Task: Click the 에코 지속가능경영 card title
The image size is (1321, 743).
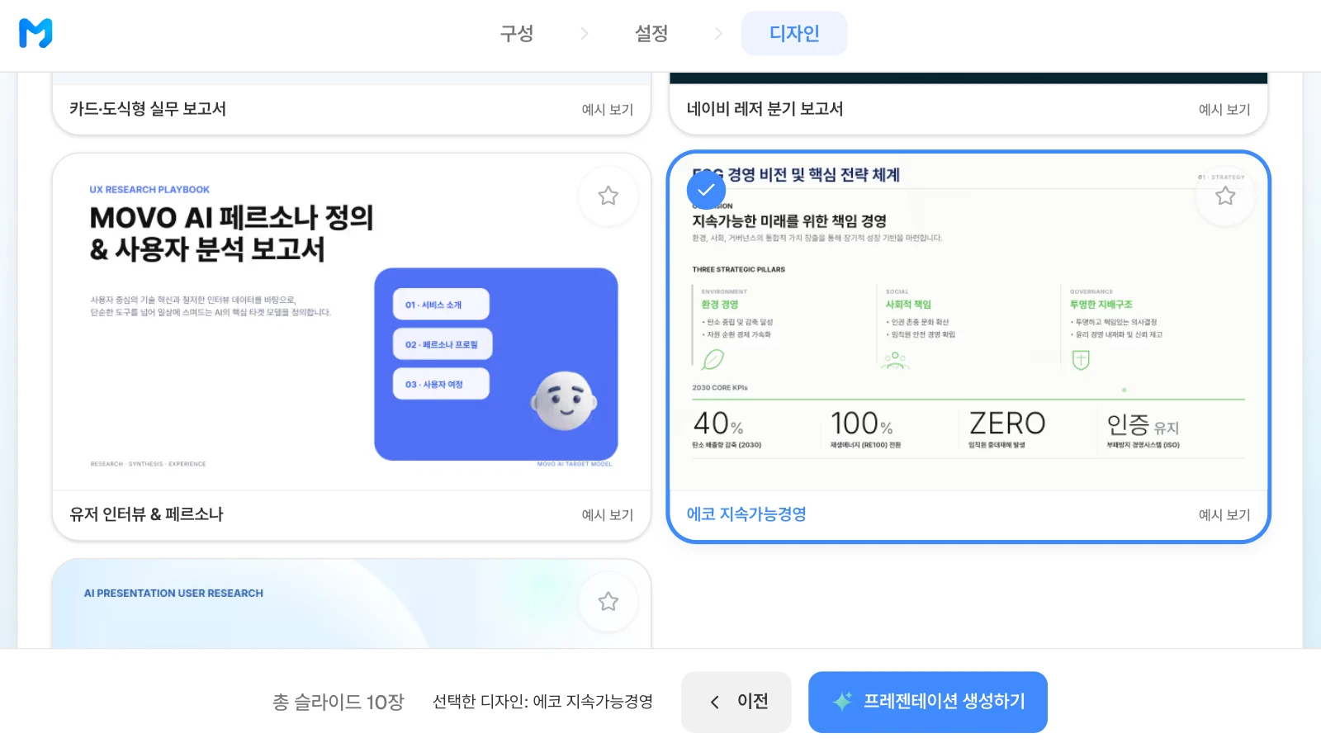Action: (x=746, y=514)
